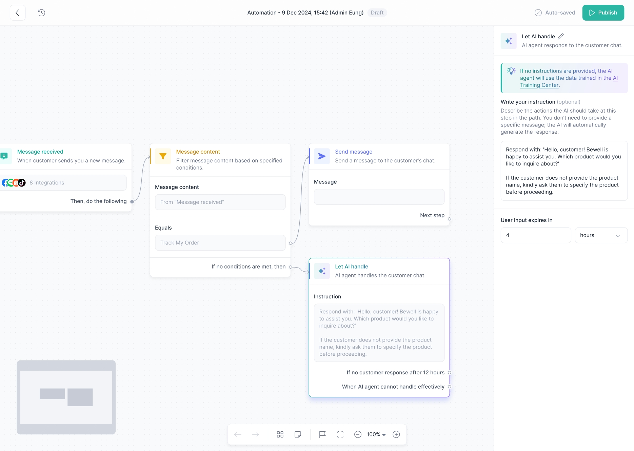This screenshot has width=634, height=451.
Task: Click the Track My Order equals field
Action: 220,243
